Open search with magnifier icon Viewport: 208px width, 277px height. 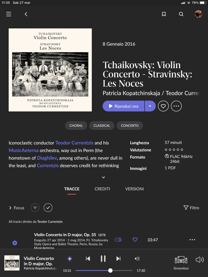click(181, 14)
